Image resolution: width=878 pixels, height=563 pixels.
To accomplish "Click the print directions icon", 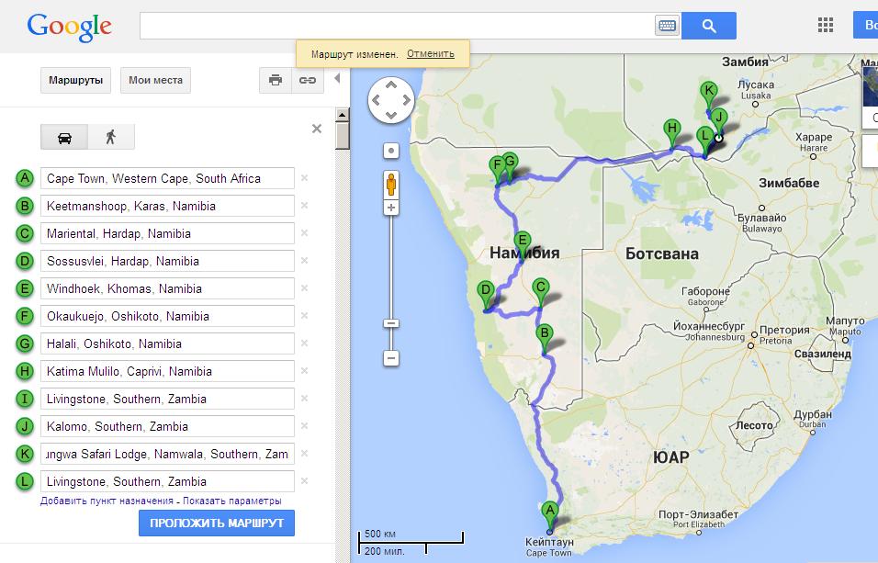I will pos(275,80).
